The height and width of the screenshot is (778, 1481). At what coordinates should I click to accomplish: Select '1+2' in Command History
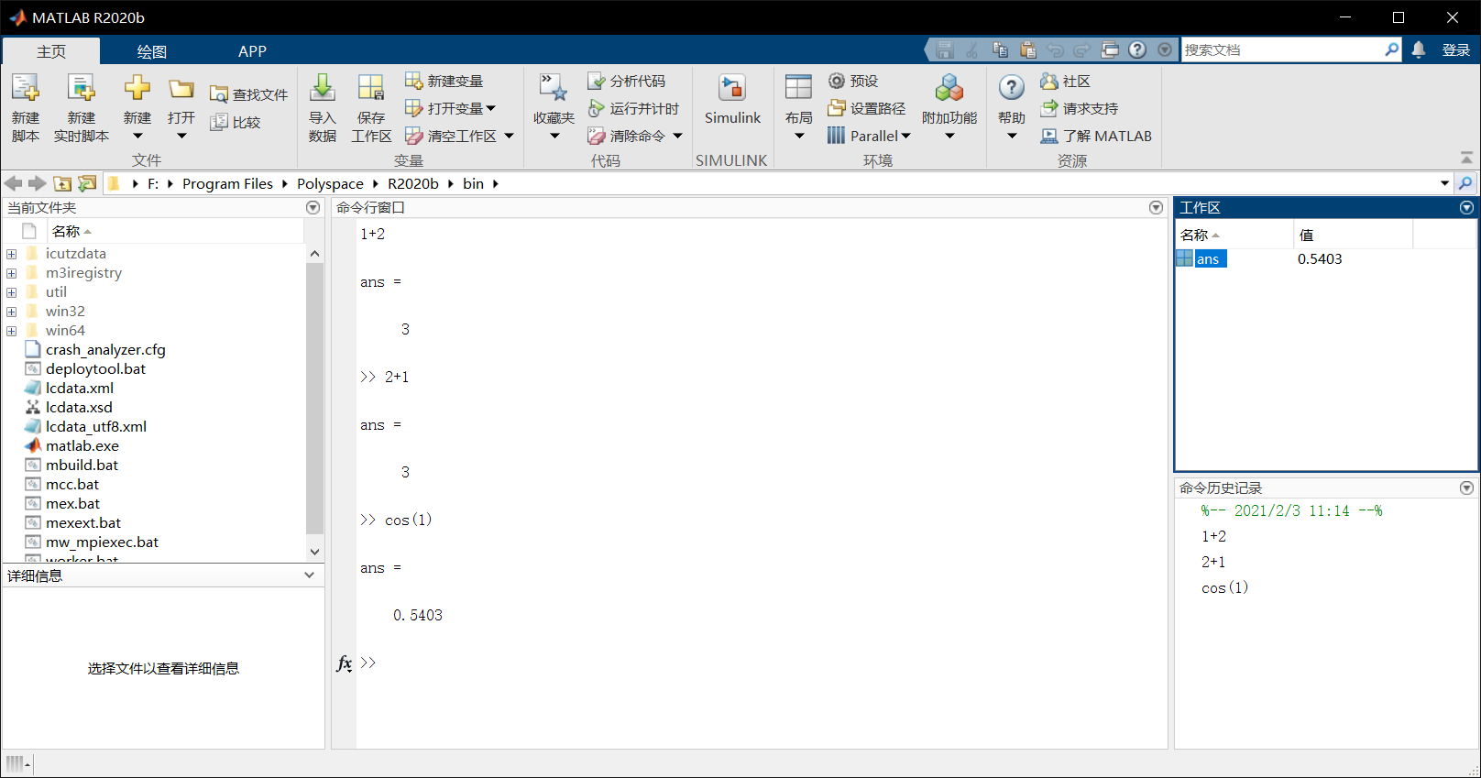[x=1213, y=536]
